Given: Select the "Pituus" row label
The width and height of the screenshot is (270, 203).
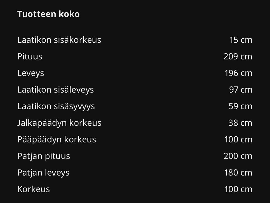Looking at the screenshot, I should tap(30, 56).
